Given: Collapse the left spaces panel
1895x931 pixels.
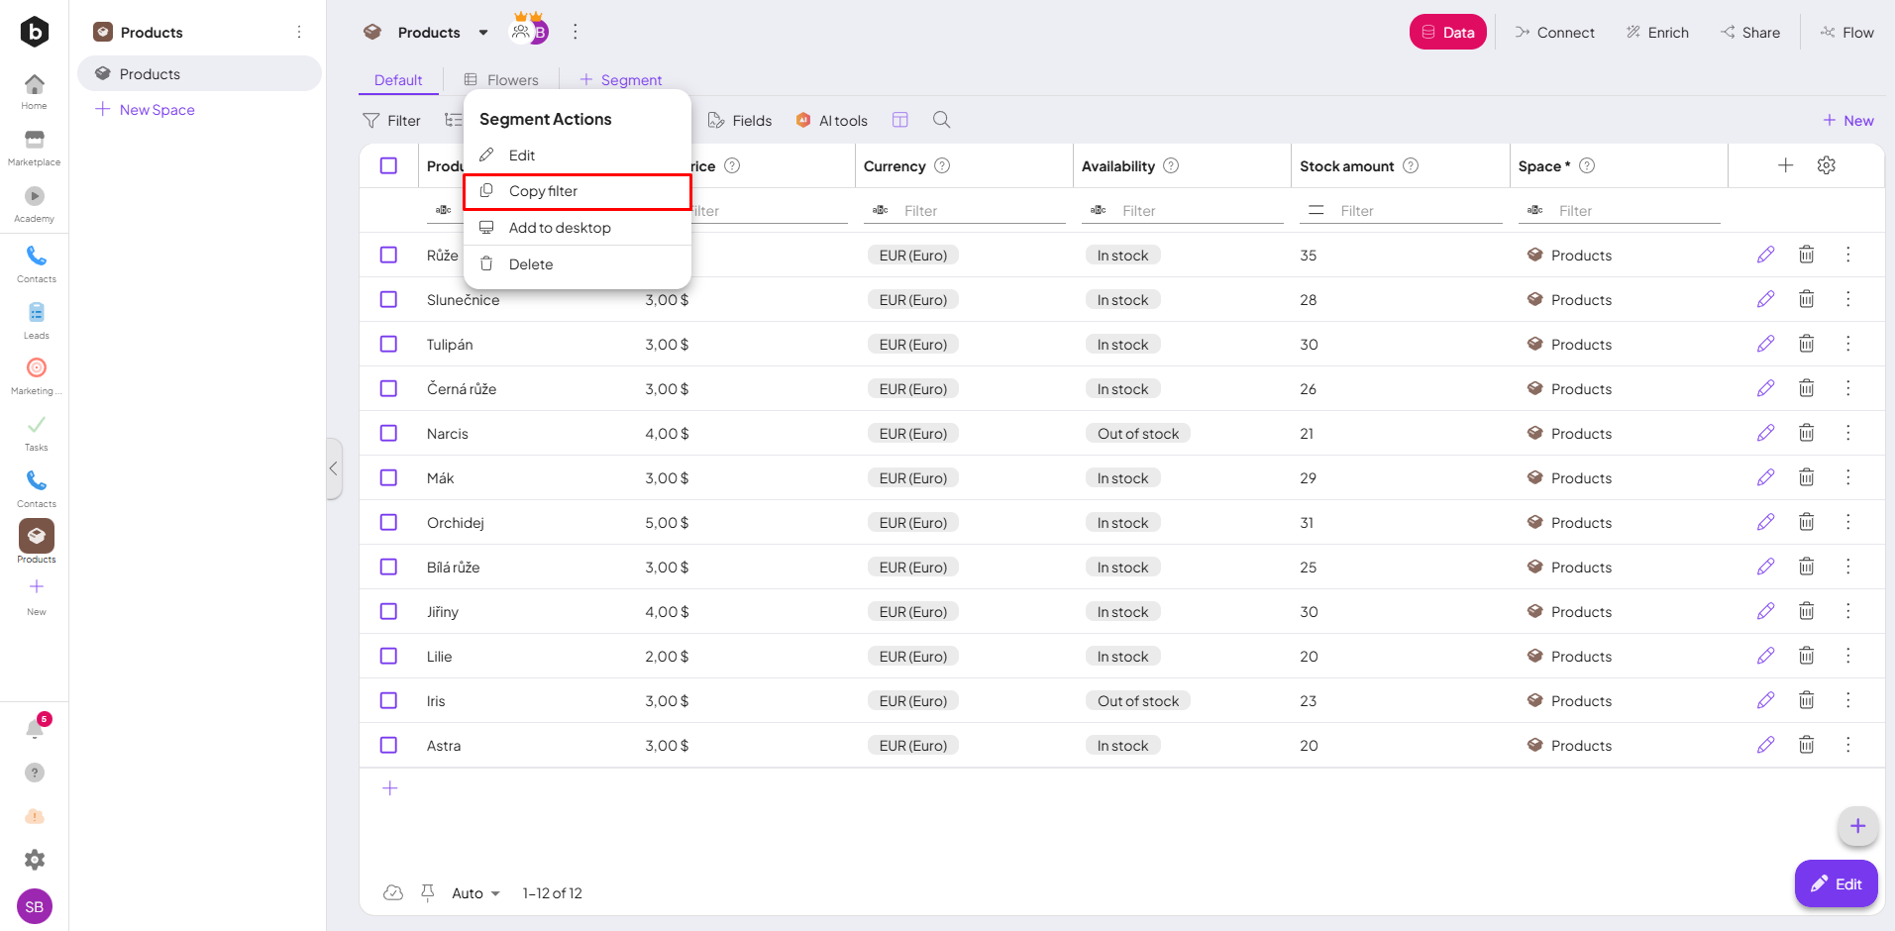Looking at the screenshot, I should point(334,468).
